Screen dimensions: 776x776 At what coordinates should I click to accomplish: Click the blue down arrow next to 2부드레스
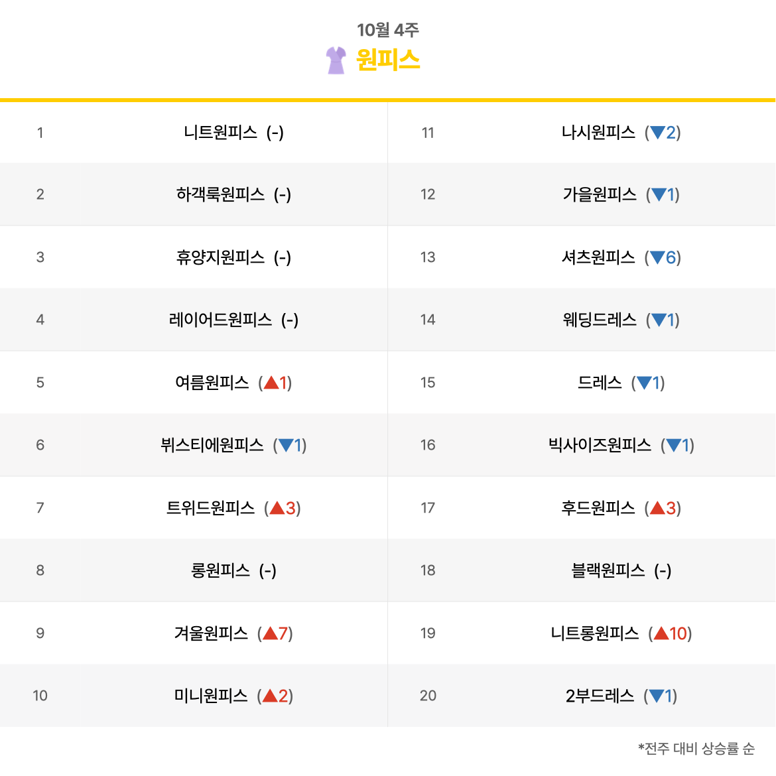pos(656,696)
